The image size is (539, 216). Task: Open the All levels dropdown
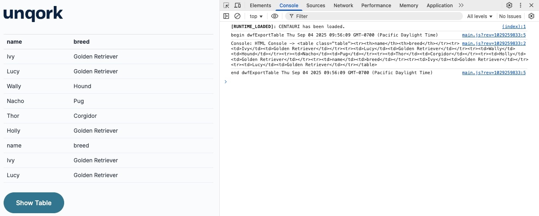tap(480, 16)
